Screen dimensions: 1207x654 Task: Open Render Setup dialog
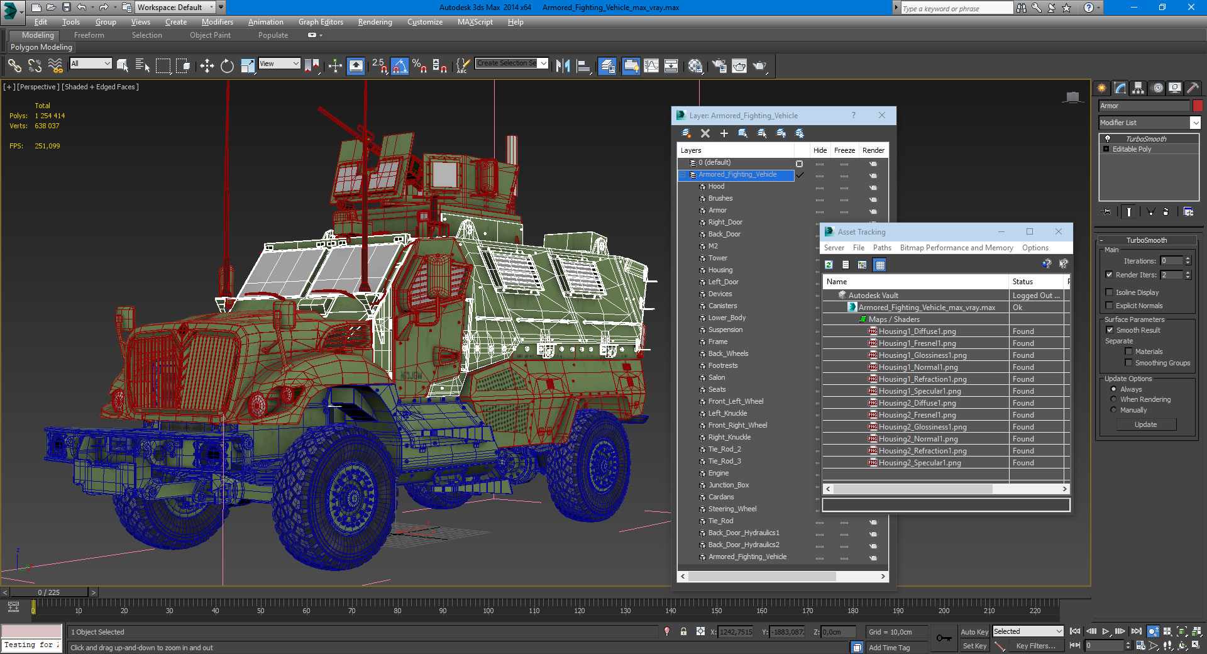coord(719,65)
